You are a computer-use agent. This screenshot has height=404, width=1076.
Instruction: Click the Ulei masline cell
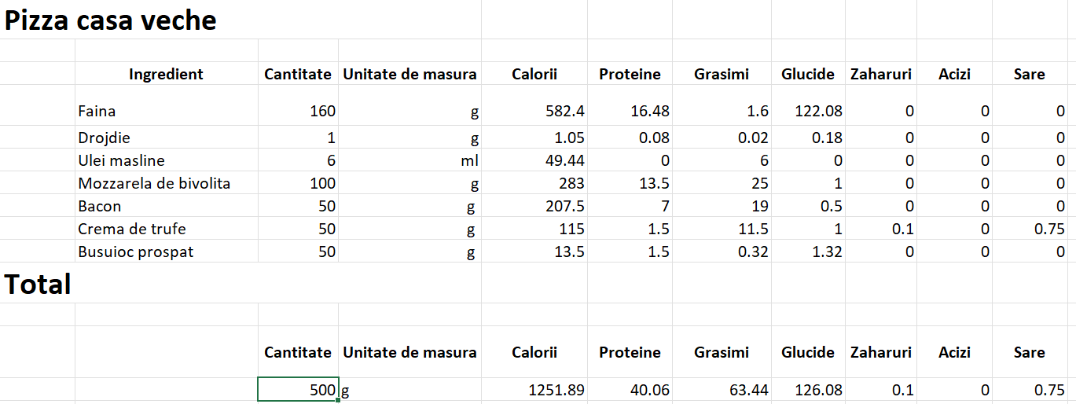pos(167,160)
